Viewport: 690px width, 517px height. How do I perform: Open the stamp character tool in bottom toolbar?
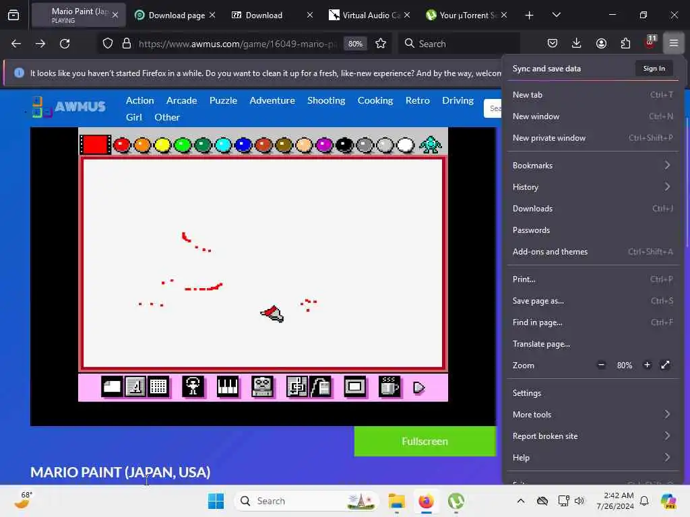coord(193,387)
